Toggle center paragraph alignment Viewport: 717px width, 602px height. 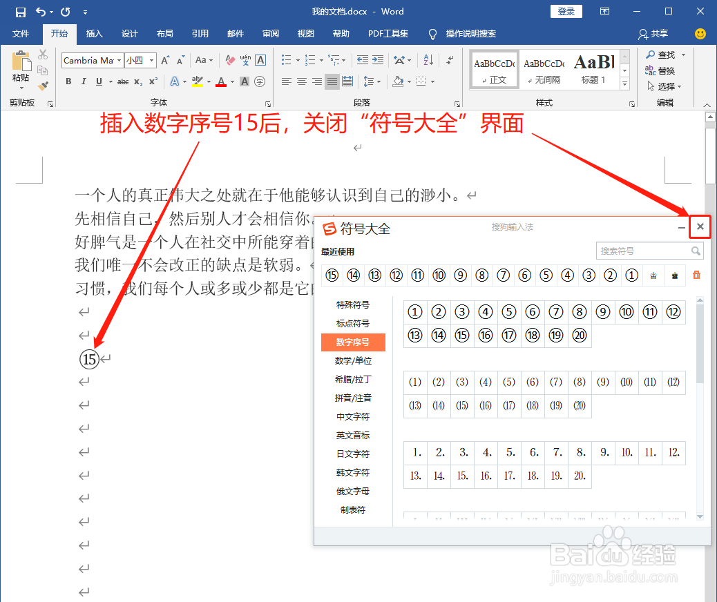tap(301, 81)
